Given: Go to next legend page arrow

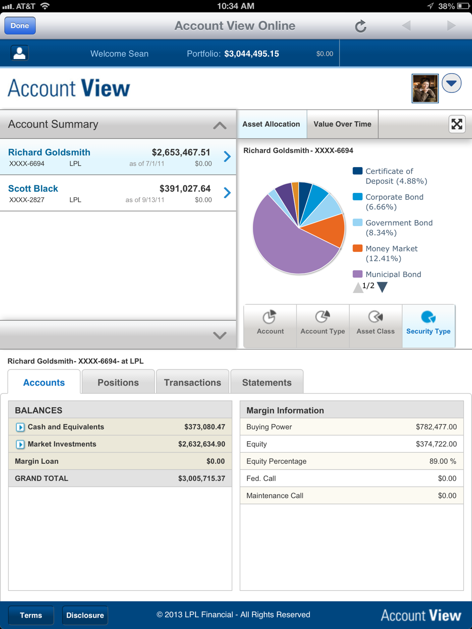Looking at the screenshot, I should coord(383,287).
